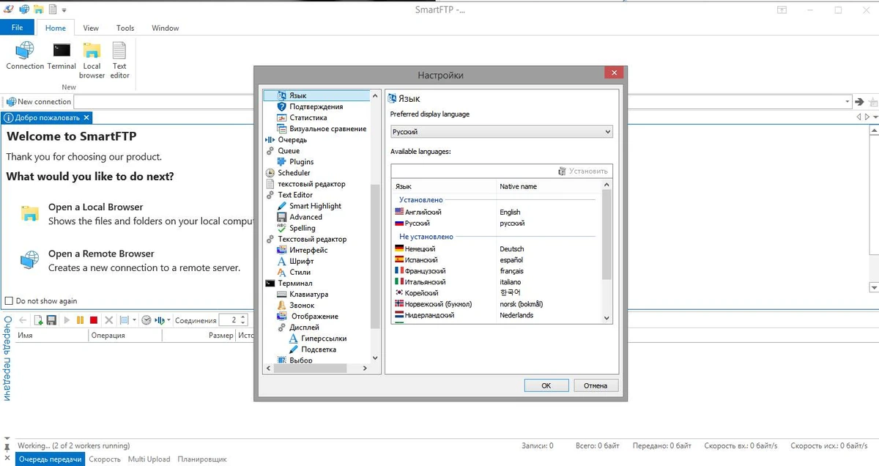The width and height of the screenshot is (879, 466).
Task: Switch to the Home ribbon tab
Action: pos(56,28)
